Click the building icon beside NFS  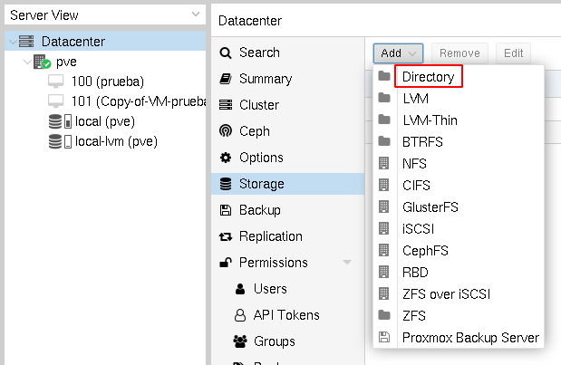point(384,163)
